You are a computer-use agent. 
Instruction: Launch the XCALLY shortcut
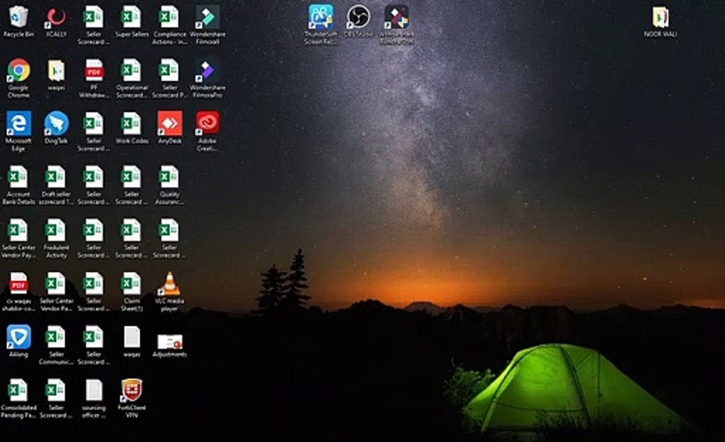click(56, 18)
